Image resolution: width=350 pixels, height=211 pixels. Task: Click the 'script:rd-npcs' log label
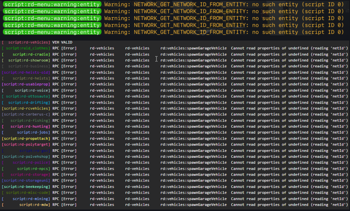click(26, 169)
